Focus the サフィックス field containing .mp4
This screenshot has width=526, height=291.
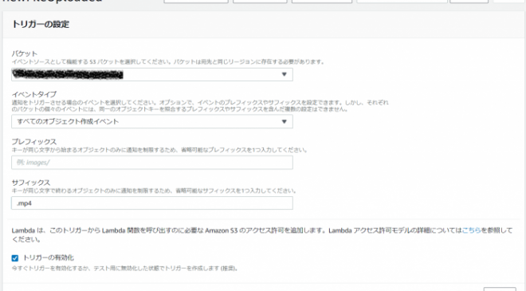pos(152,203)
